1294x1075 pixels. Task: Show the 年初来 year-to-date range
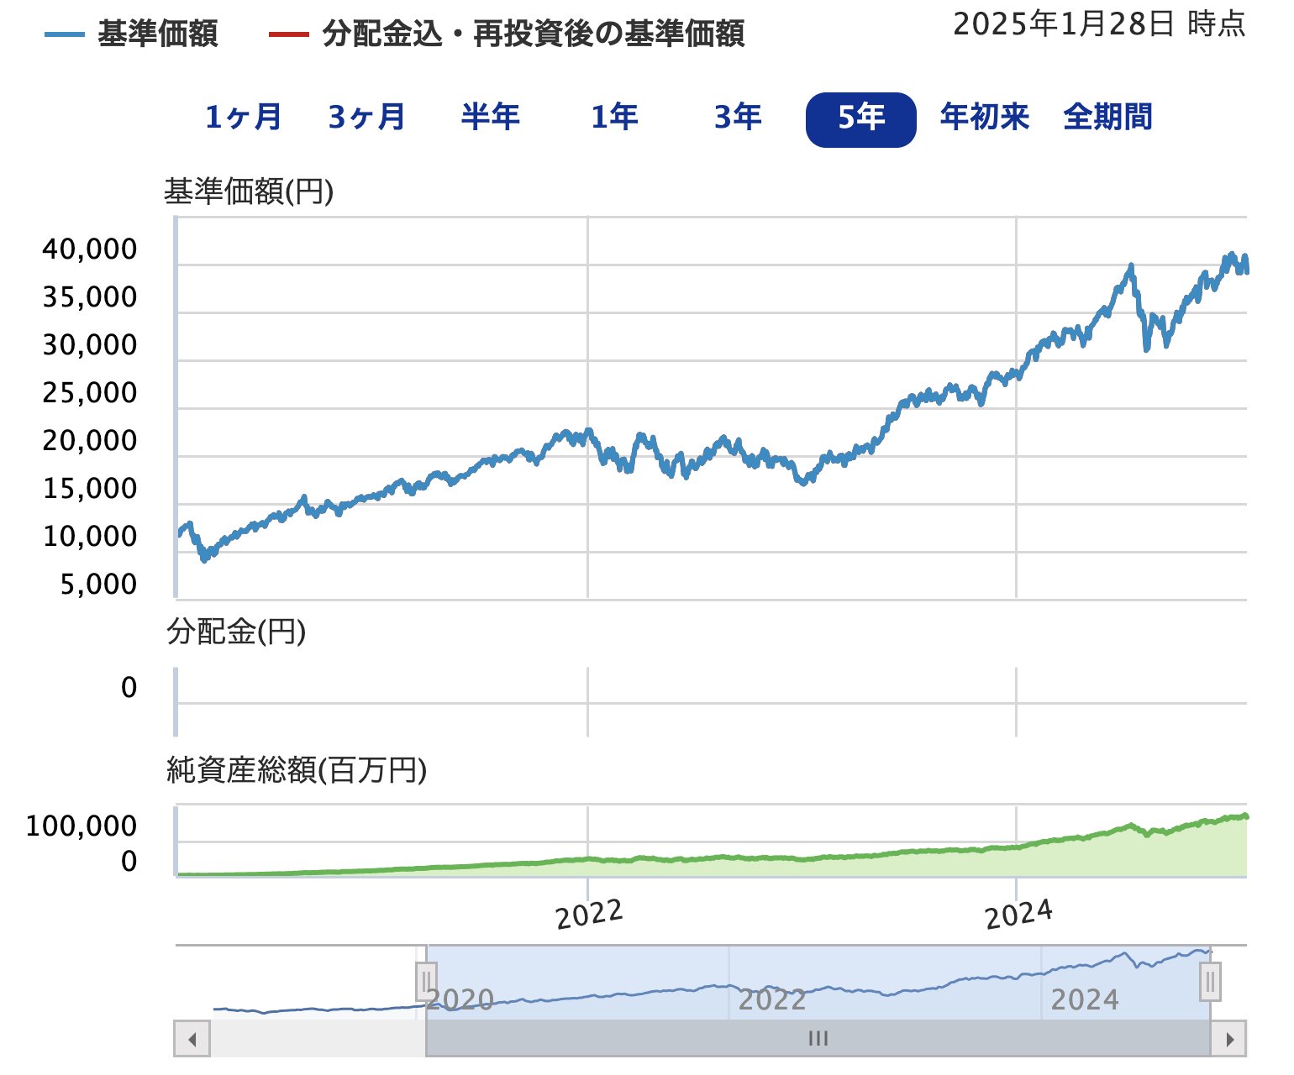tap(984, 118)
